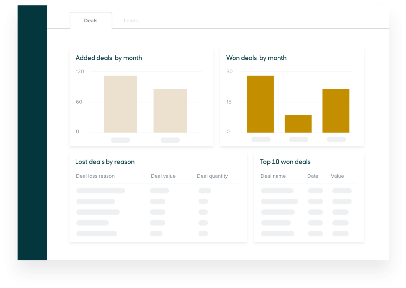Click the 15 axis label in Won deals

(229, 102)
